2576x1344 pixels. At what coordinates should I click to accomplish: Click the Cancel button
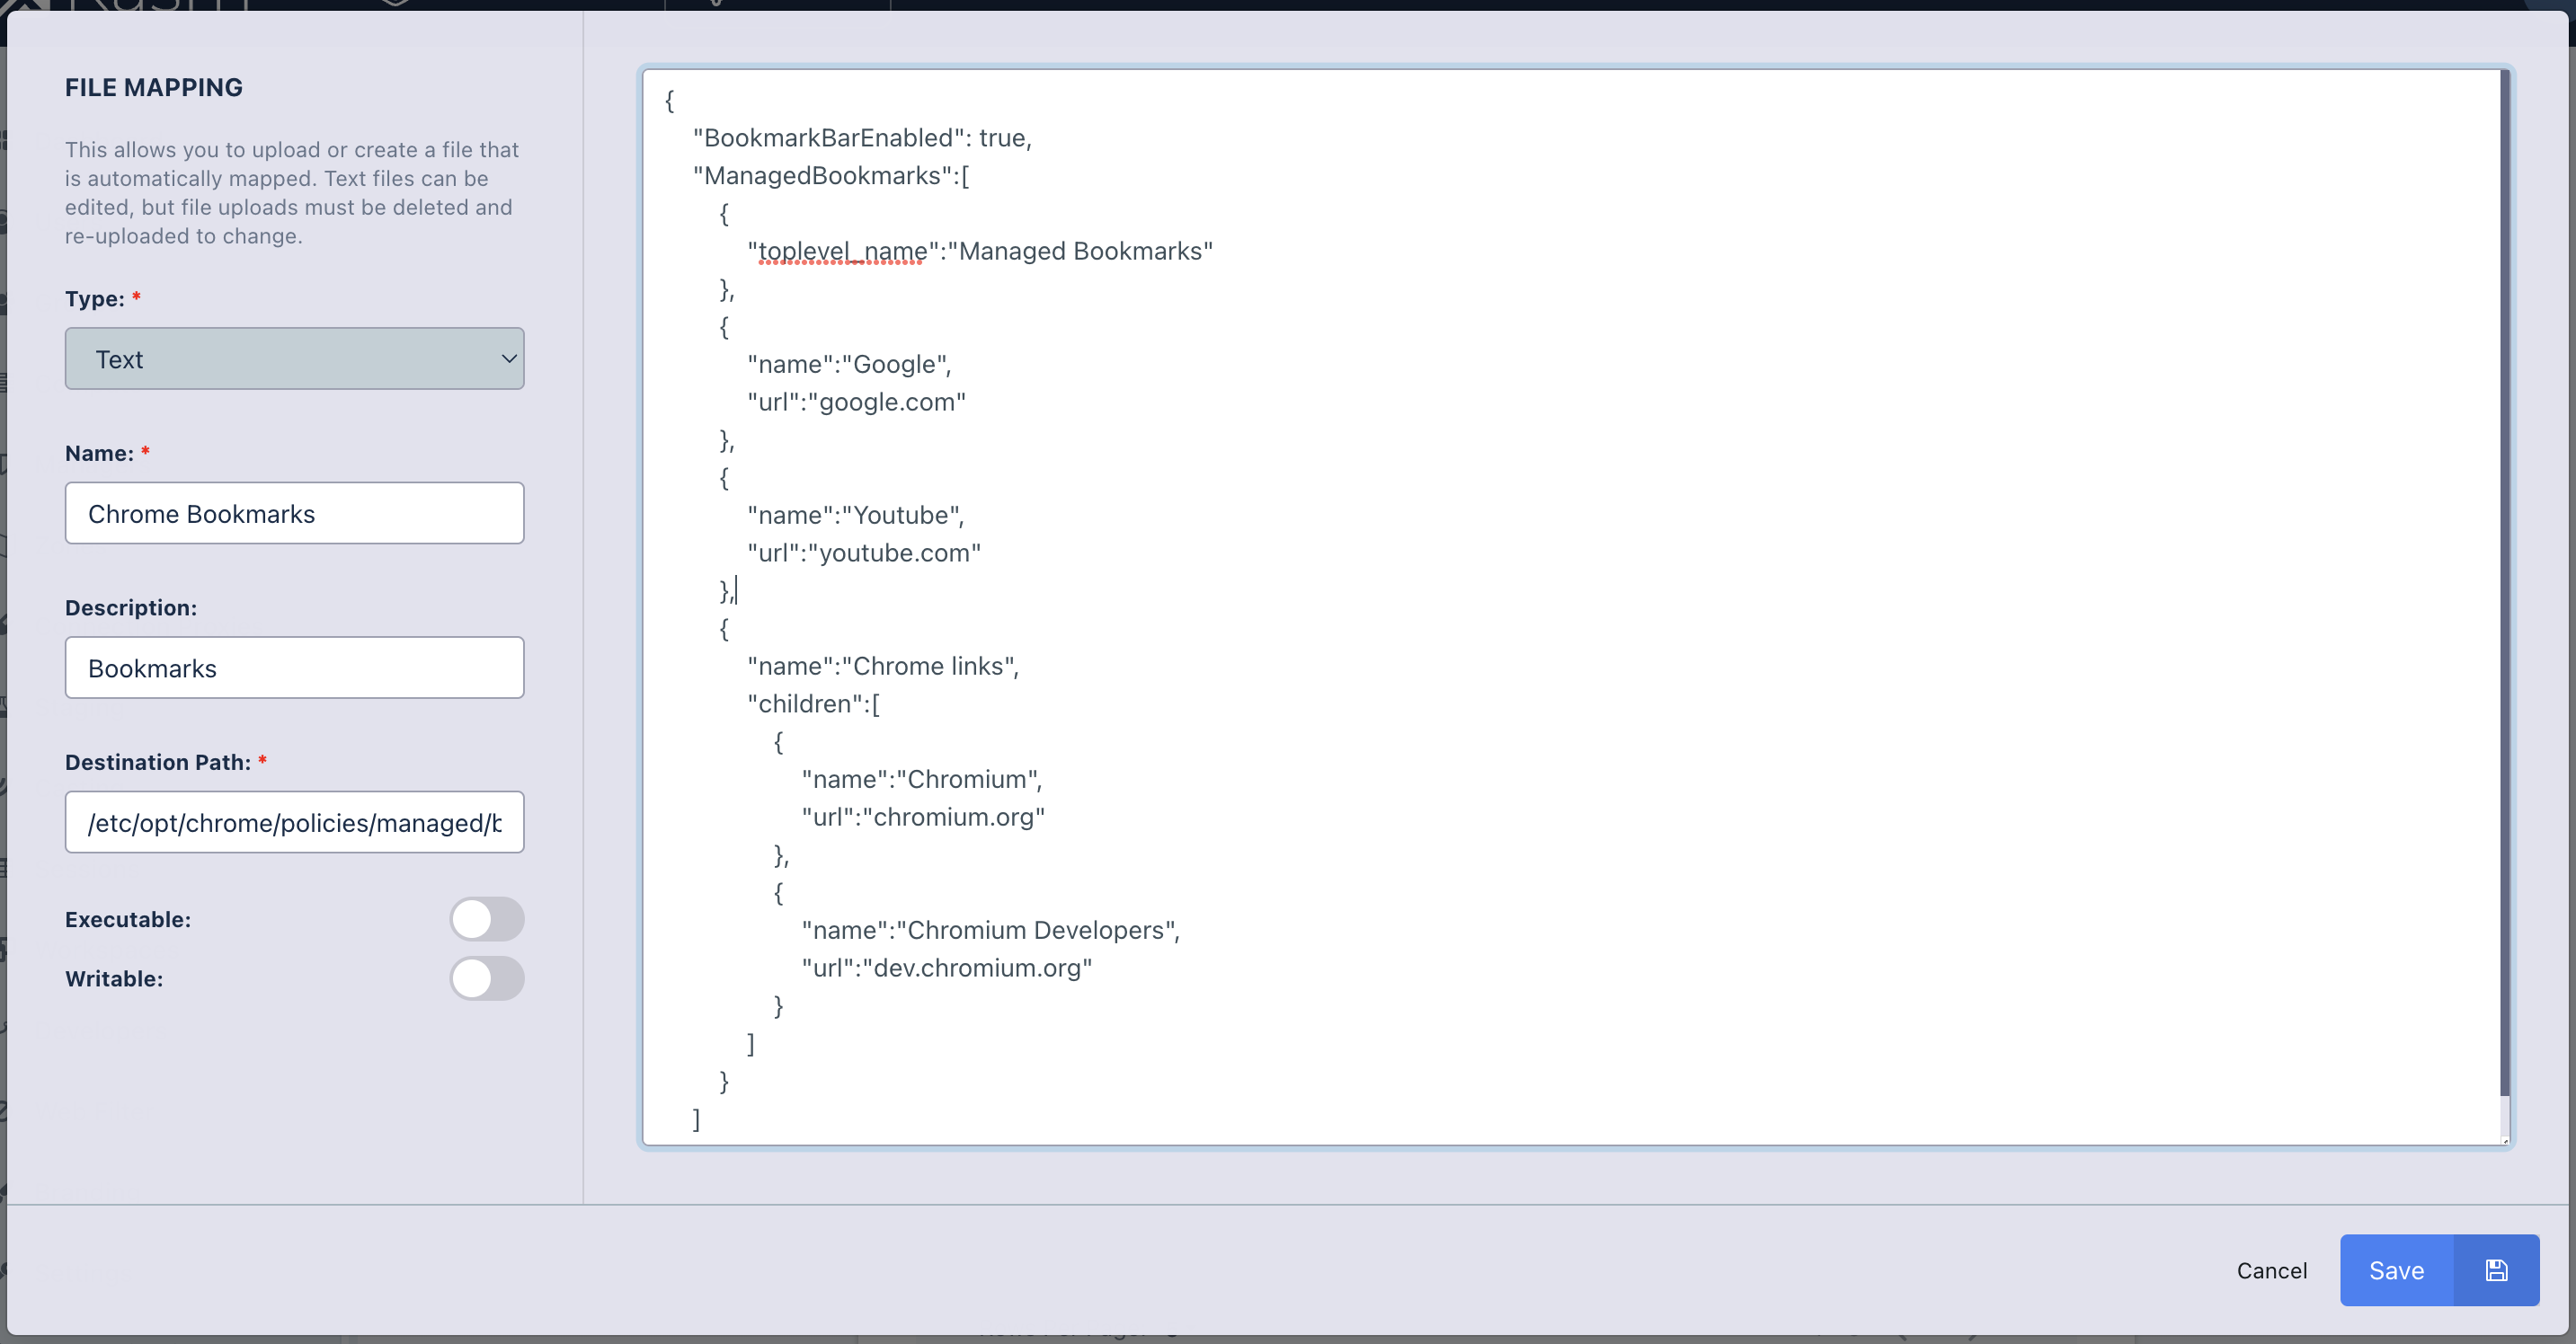pyautogui.click(x=2271, y=1270)
